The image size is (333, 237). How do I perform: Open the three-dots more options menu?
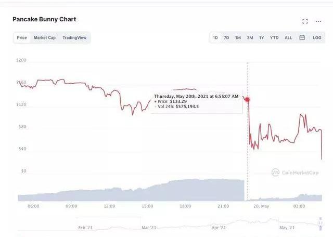pyautogui.click(x=317, y=21)
